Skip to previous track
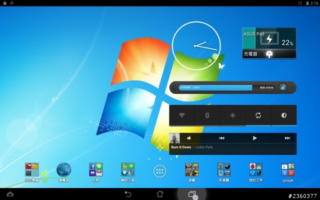Image resolution: width=320 pixels, height=200 pixels. (221, 138)
